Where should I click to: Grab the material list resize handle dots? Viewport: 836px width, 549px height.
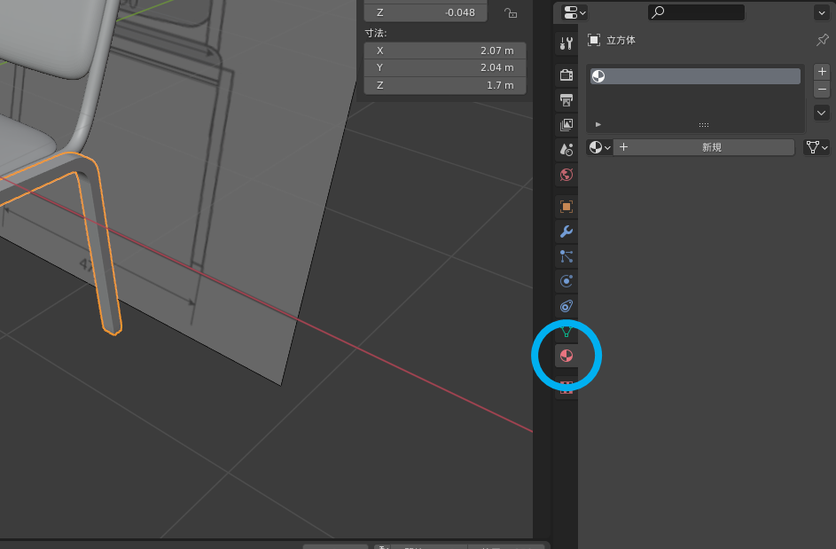[x=704, y=125]
